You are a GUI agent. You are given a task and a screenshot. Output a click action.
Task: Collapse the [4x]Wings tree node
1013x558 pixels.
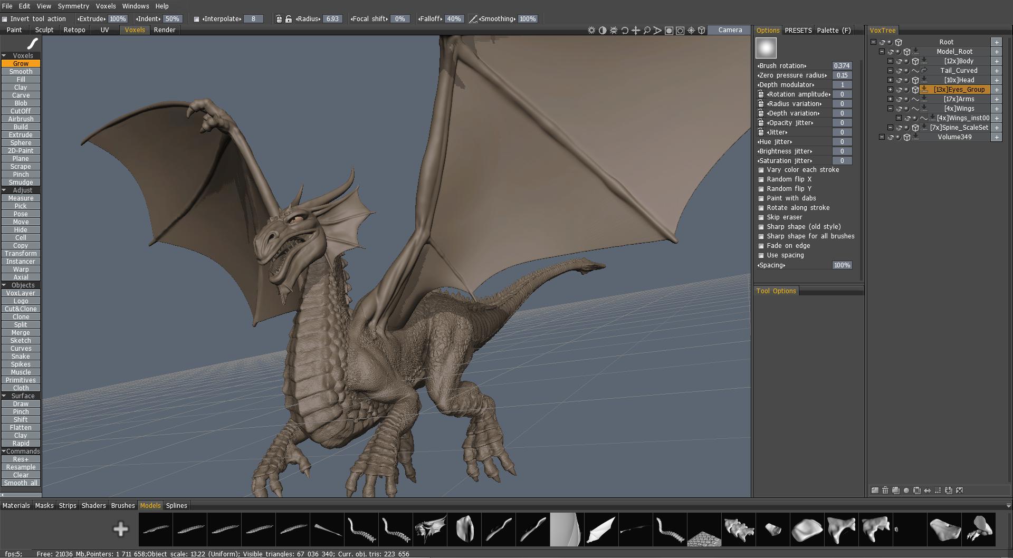890,109
